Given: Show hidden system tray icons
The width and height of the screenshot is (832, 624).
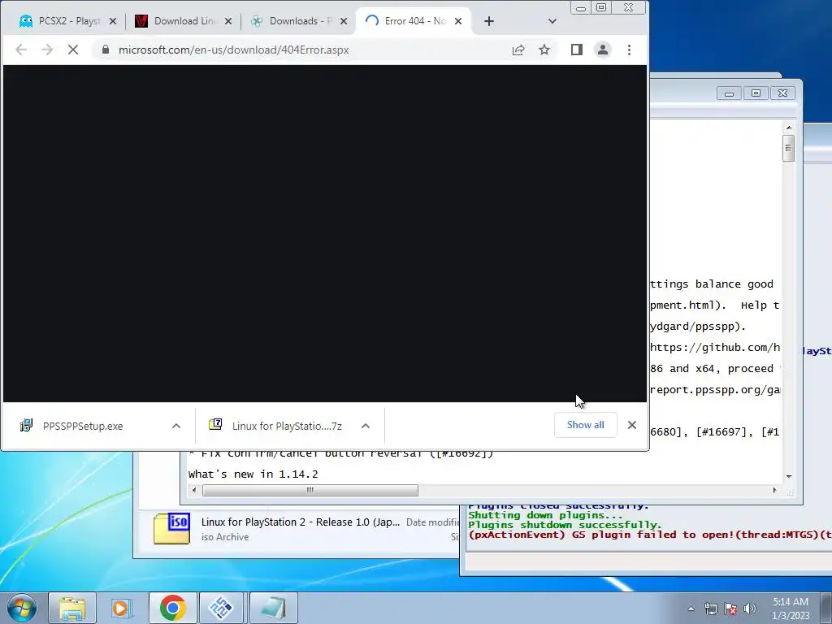Looking at the screenshot, I should tap(691, 609).
